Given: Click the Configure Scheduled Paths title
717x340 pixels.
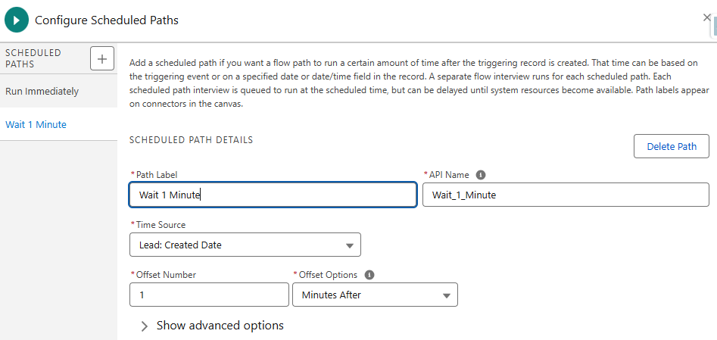Looking at the screenshot, I should 107,20.
